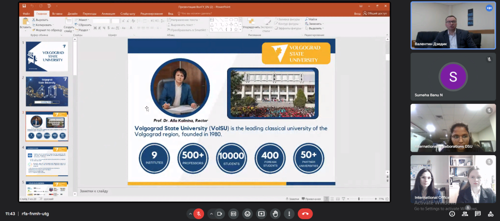The height and width of the screenshot is (221, 500).
Task: Click the slide thumbnail panel scrollbar
Action: [x=75, y=116]
